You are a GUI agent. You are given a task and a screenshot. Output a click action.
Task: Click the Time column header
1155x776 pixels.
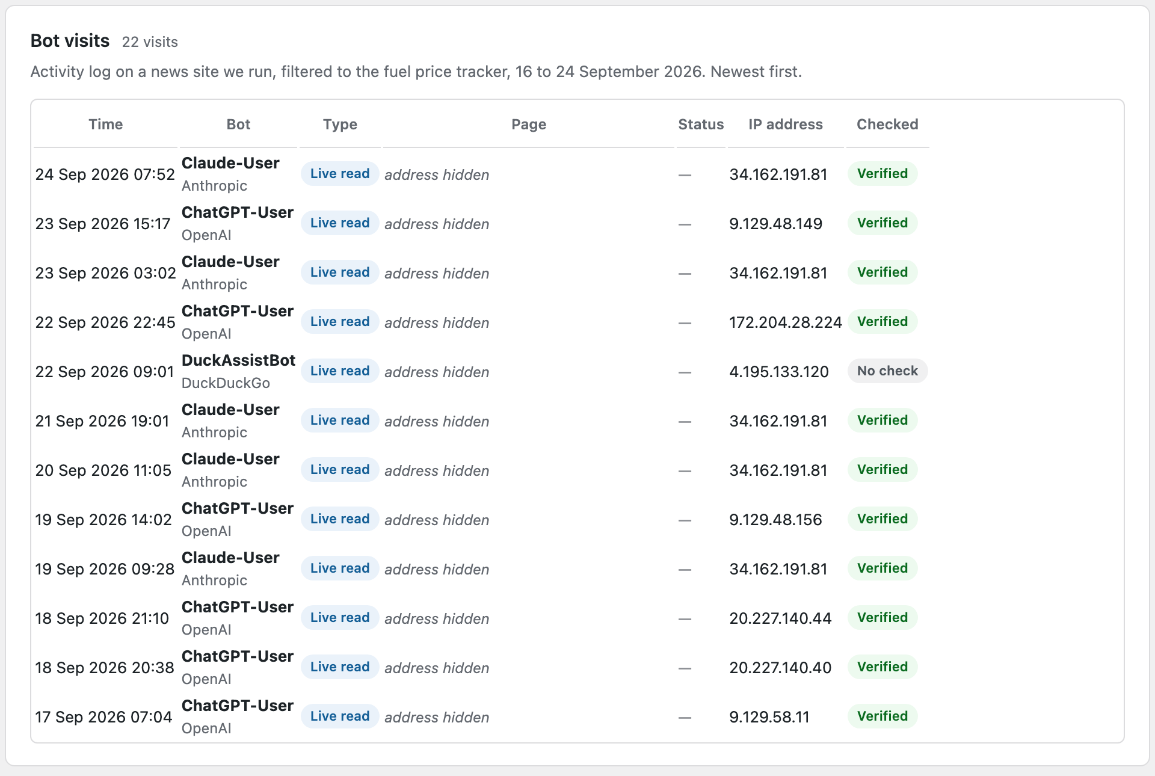tap(106, 125)
